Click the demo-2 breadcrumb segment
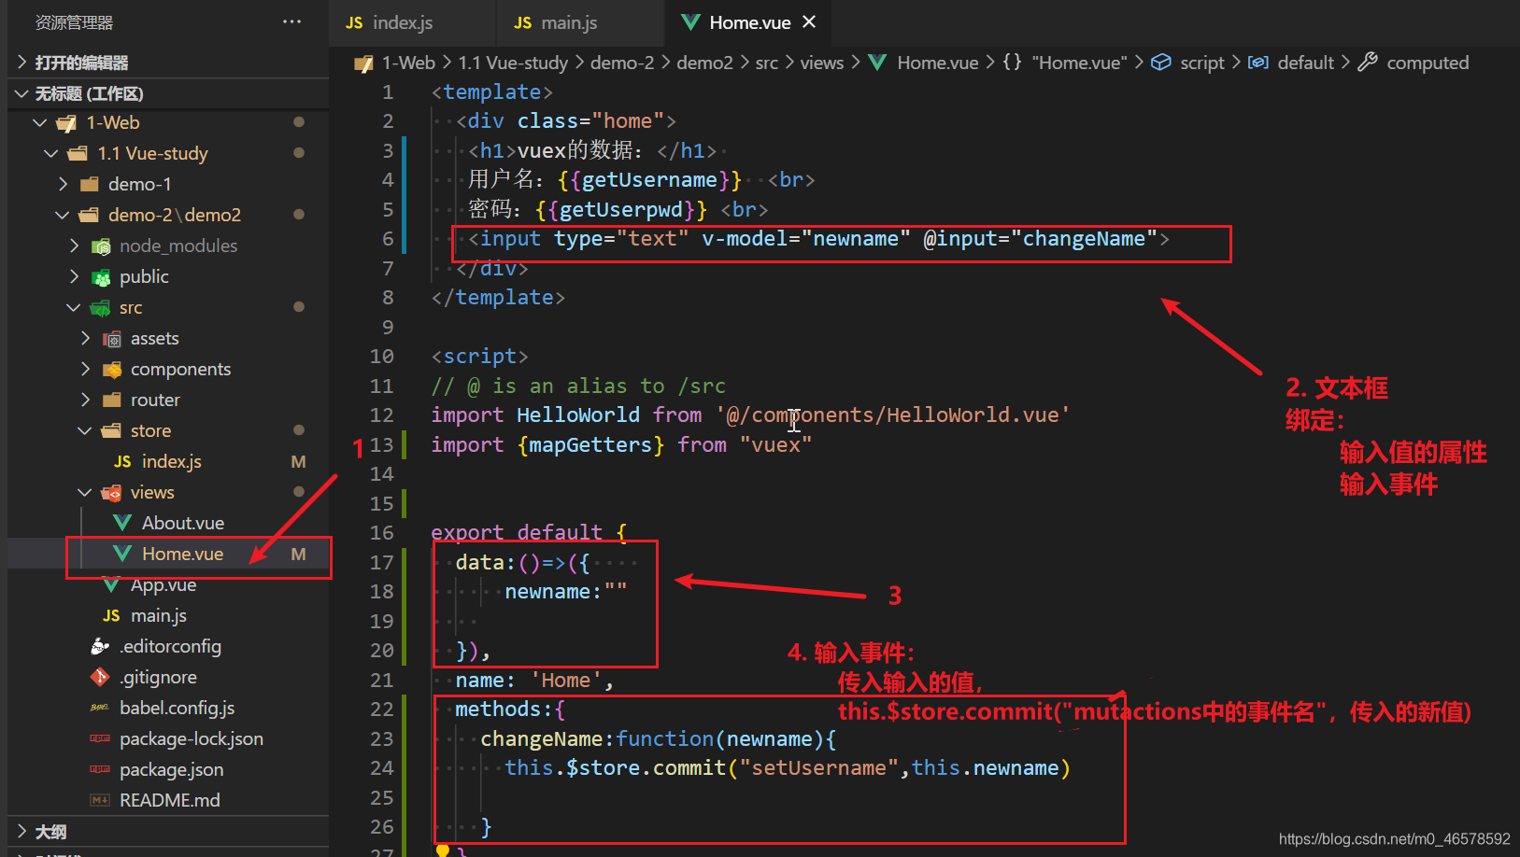Screen dimensions: 1520x857 [622, 63]
